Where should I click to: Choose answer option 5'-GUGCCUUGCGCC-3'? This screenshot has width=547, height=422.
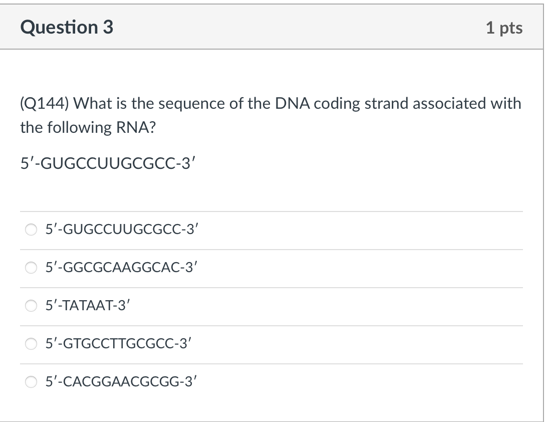[122, 230]
